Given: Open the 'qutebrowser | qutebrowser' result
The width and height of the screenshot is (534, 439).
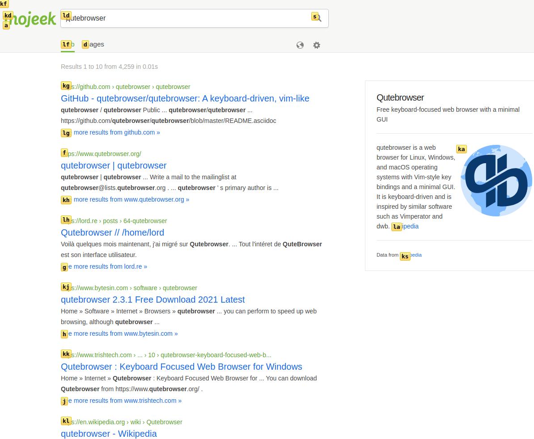Looking at the screenshot, I should [x=114, y=165].
